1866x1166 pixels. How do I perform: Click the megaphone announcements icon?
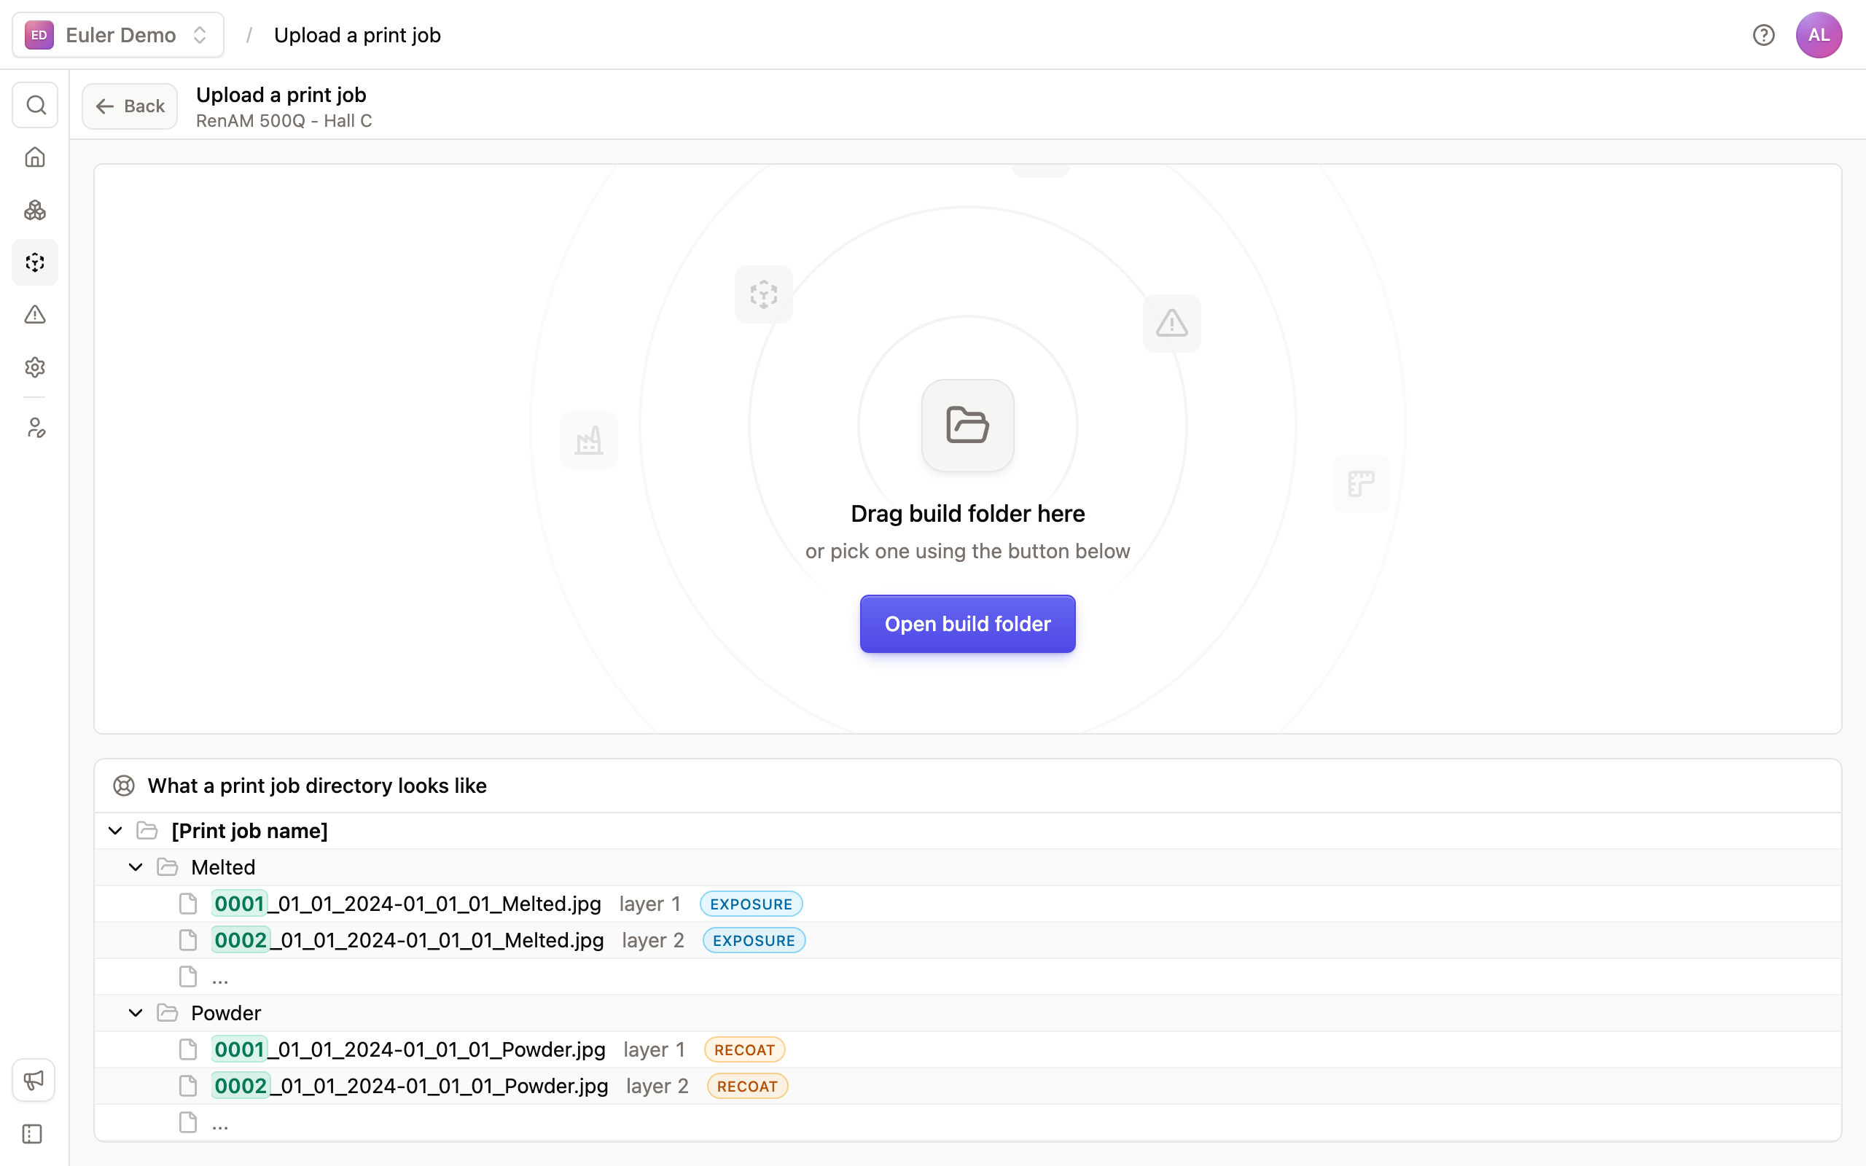coord(33,1079)
